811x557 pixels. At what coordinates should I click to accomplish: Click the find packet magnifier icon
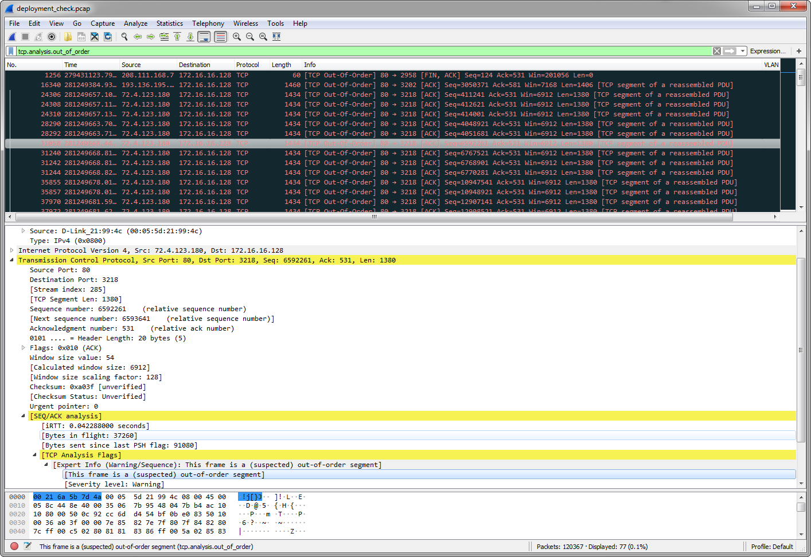click(x=124, y=37)
